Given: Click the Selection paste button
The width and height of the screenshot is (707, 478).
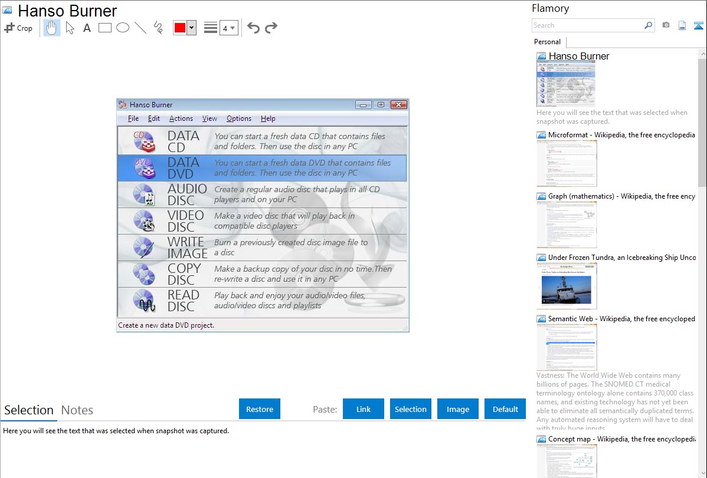Looking at the screenshot, I should (x=410, y=409).
